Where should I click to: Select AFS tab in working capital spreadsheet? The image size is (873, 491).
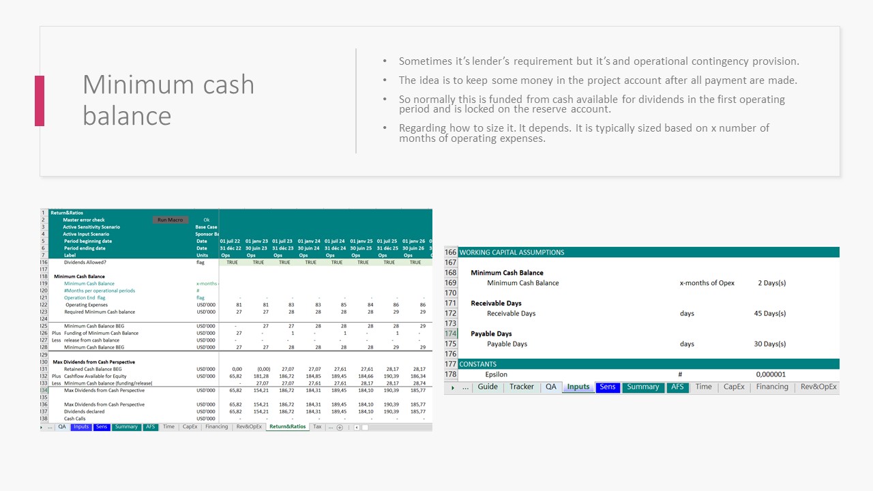coord(677,387)
